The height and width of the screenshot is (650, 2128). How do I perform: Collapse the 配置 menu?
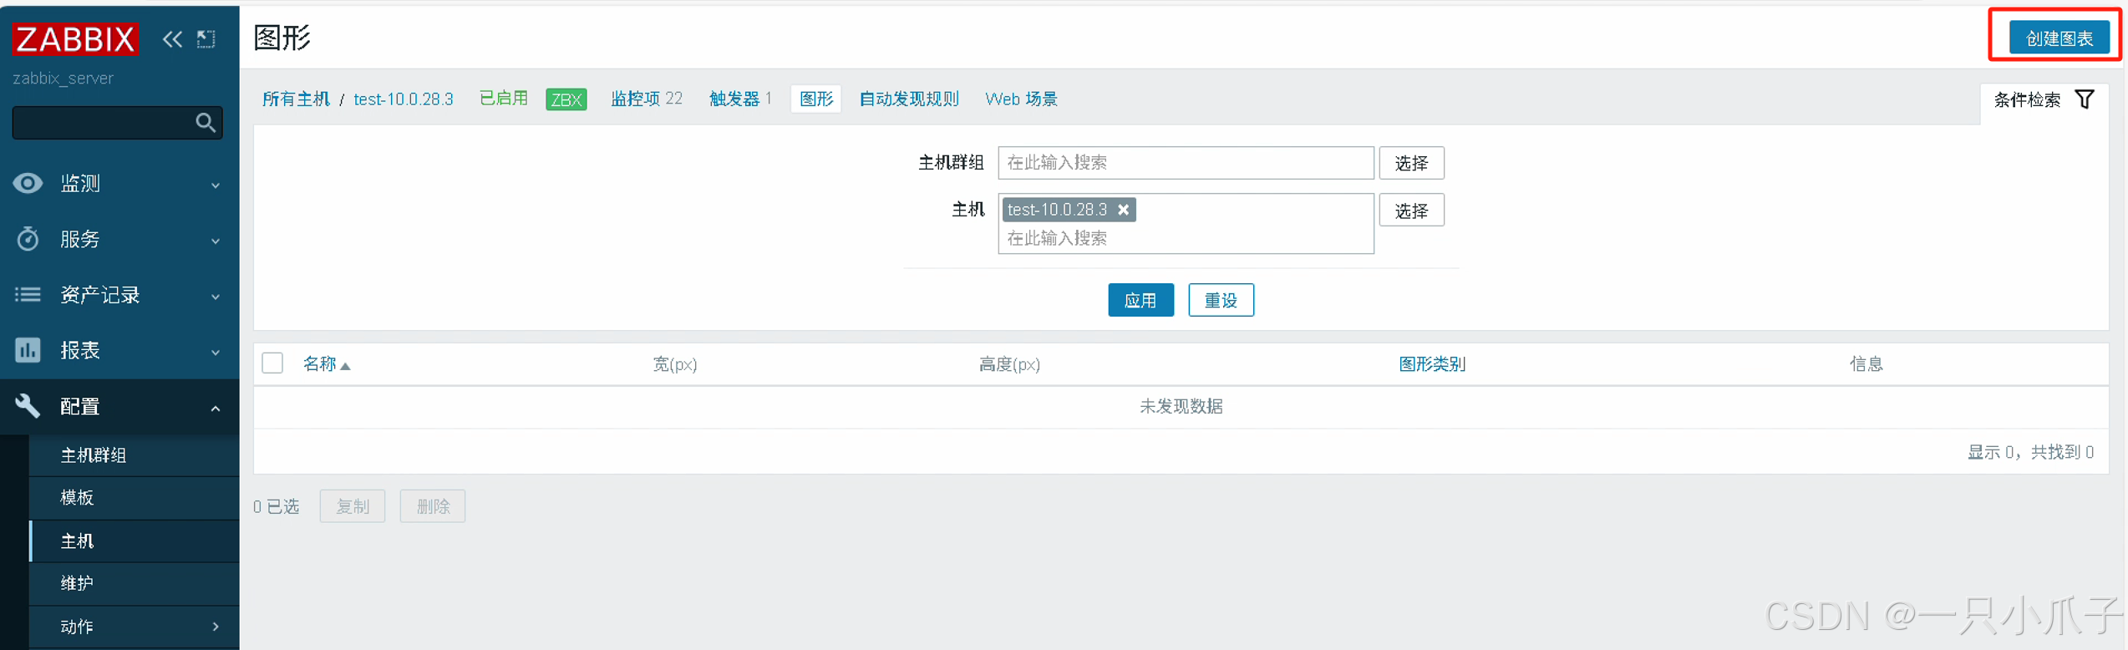(216, 408)
